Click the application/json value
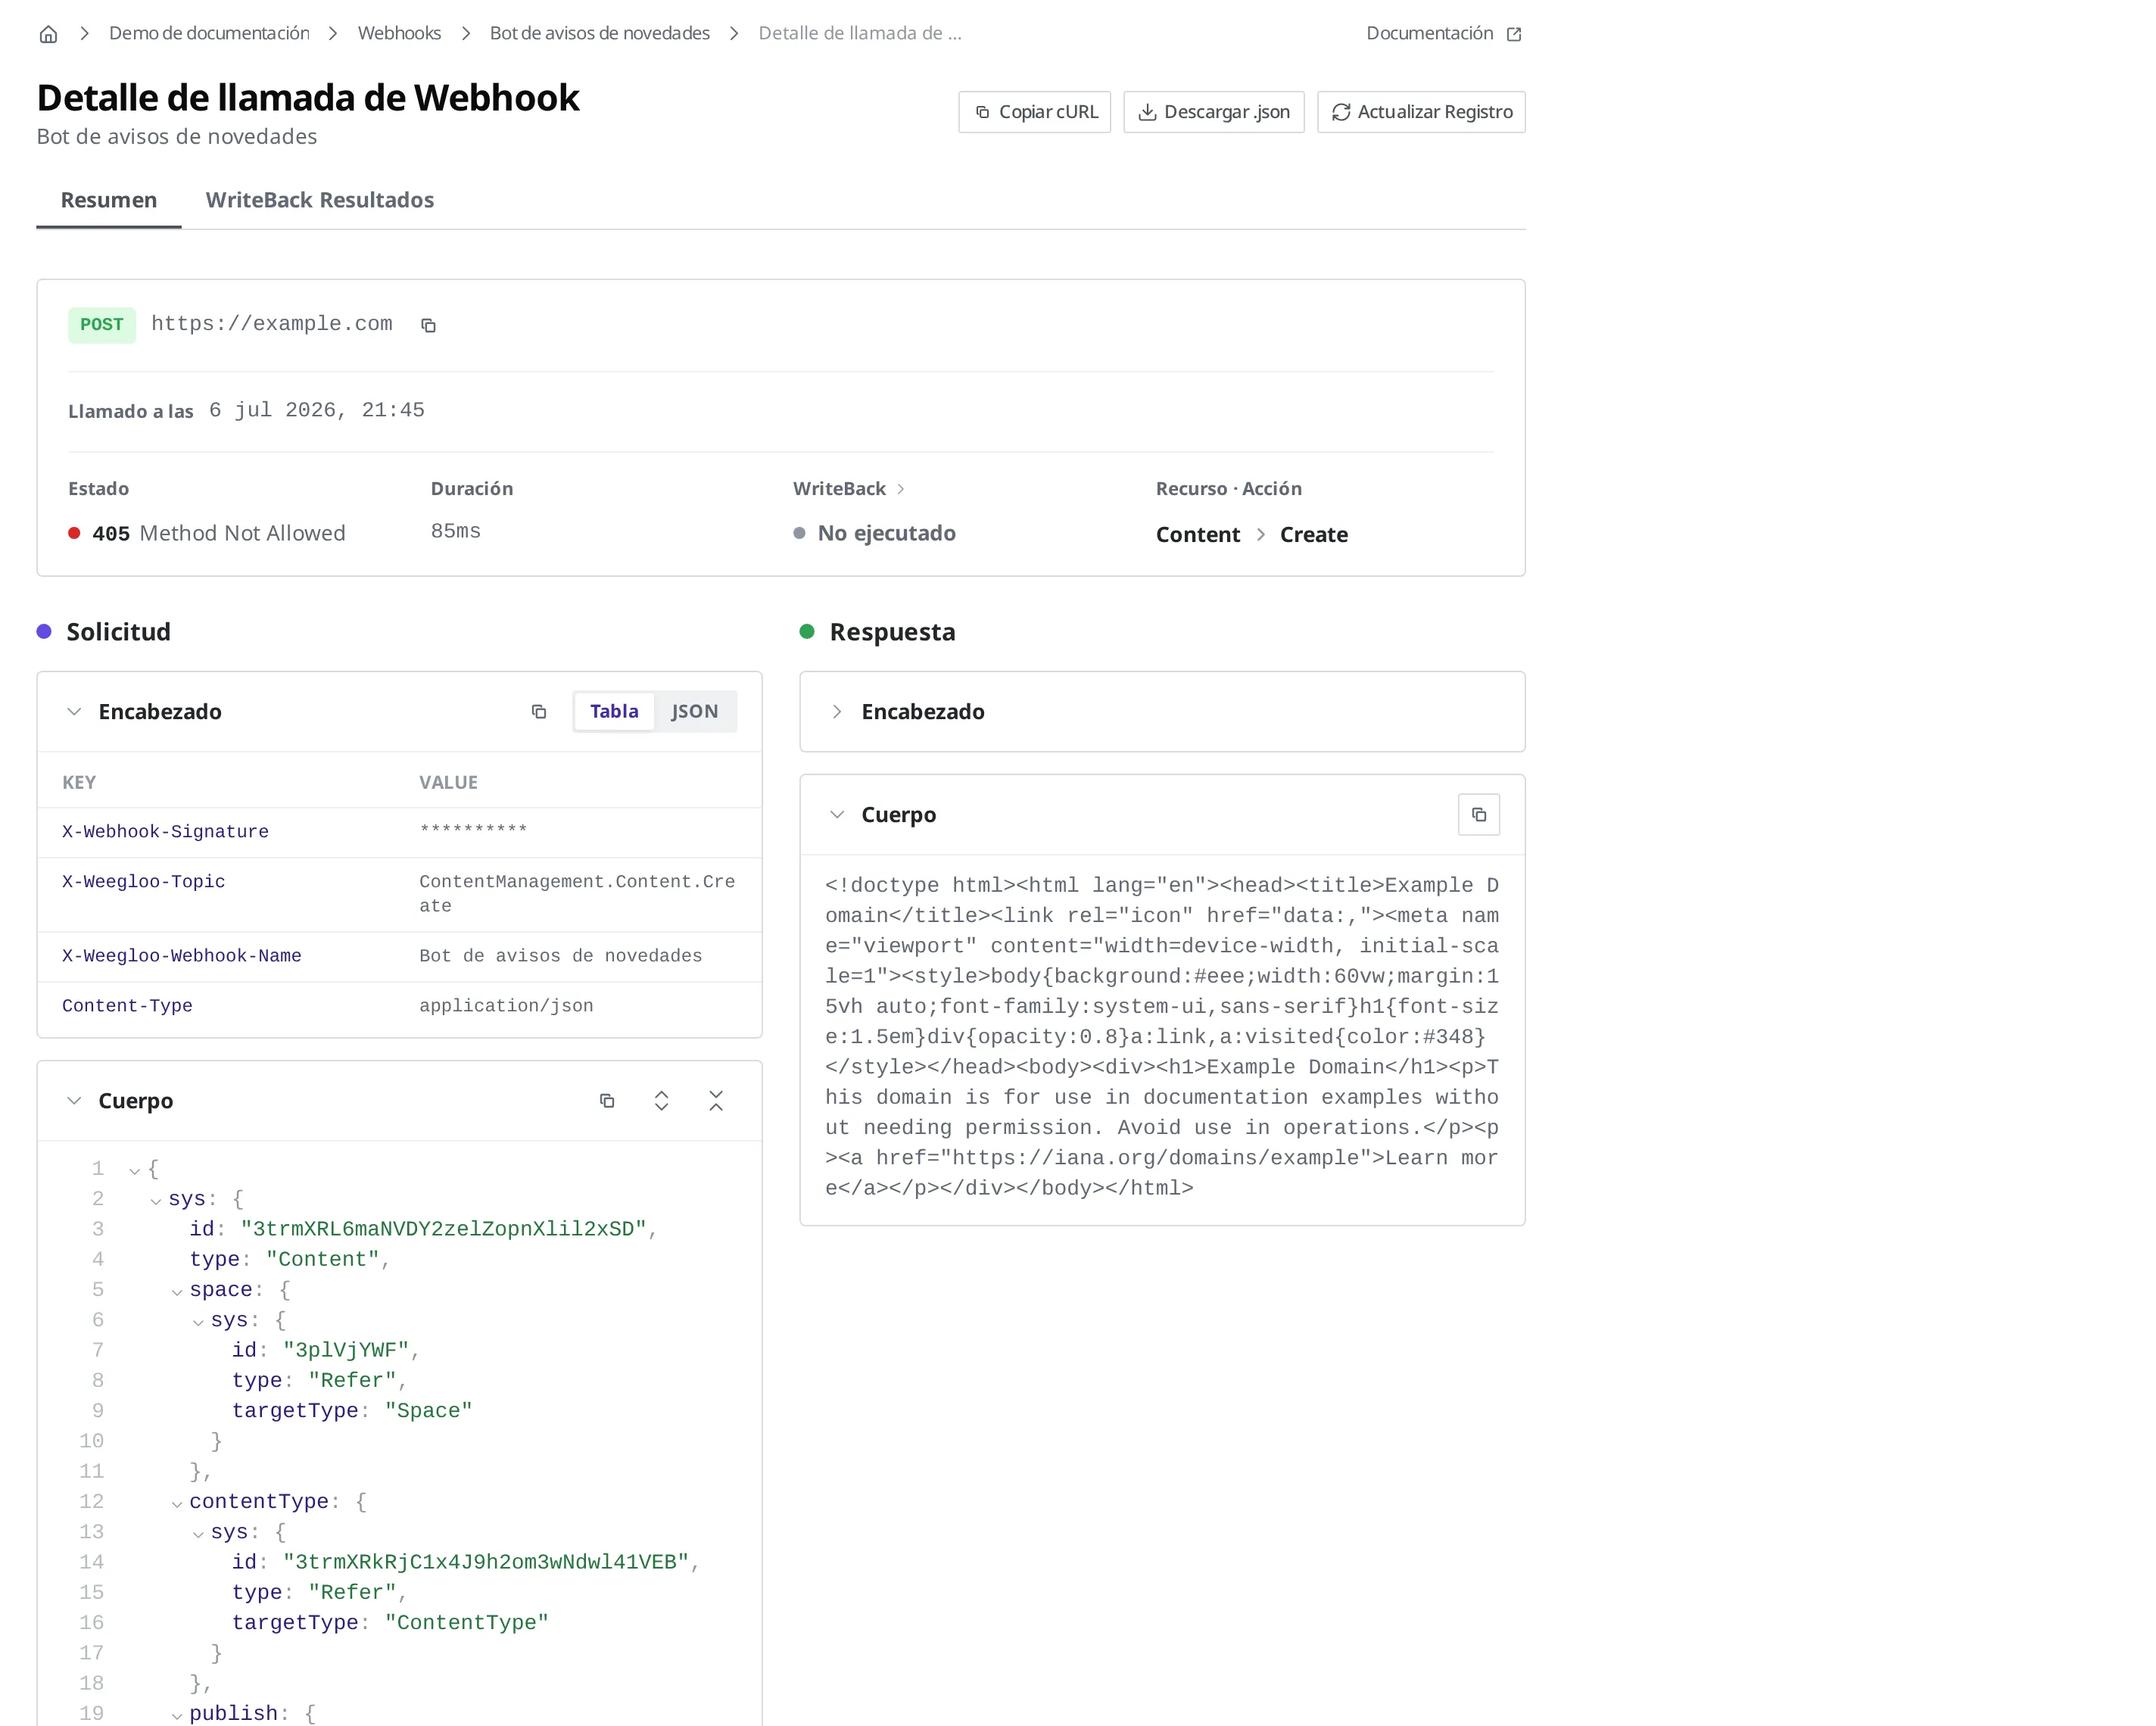 [x=506, y=1006]
